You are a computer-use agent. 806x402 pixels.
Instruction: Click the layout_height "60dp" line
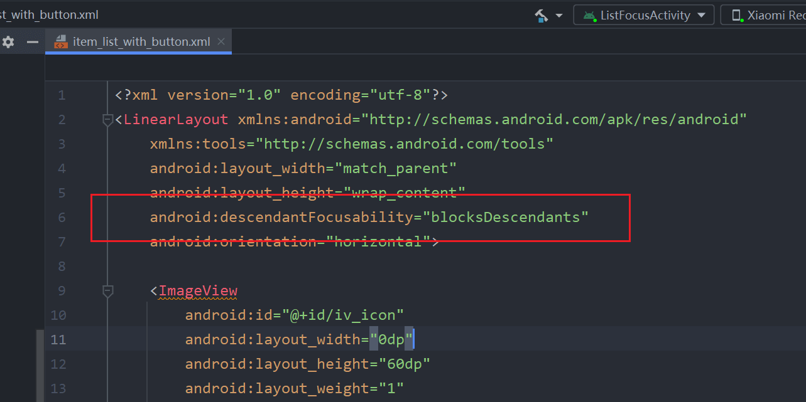(307, 364)
